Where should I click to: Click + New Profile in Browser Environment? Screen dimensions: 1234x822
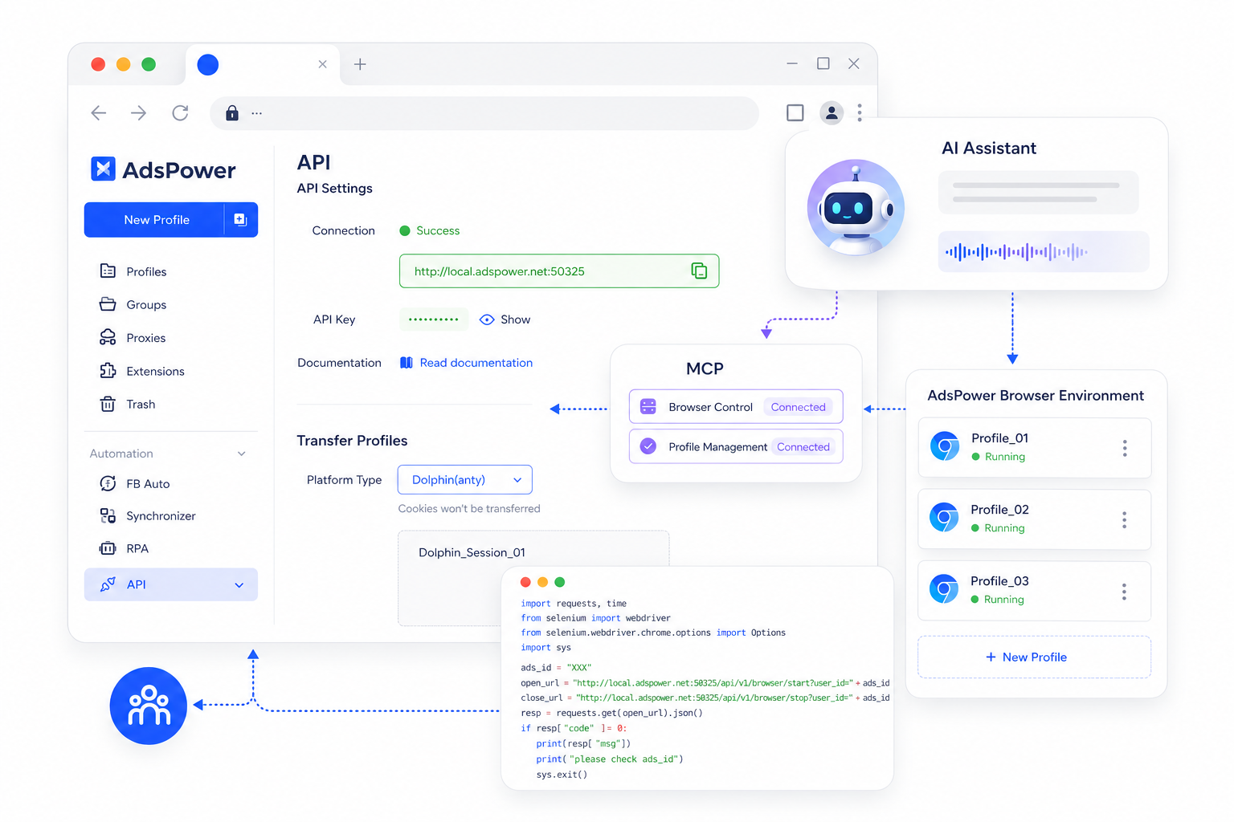pos(1034,657)
